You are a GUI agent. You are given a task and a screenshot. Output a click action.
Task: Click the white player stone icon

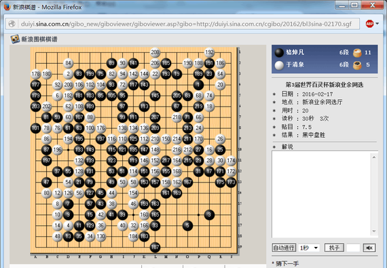click(x=279, y=65)
